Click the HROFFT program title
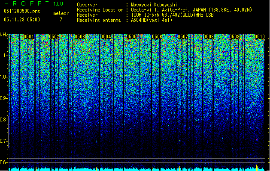 (27, 3)
